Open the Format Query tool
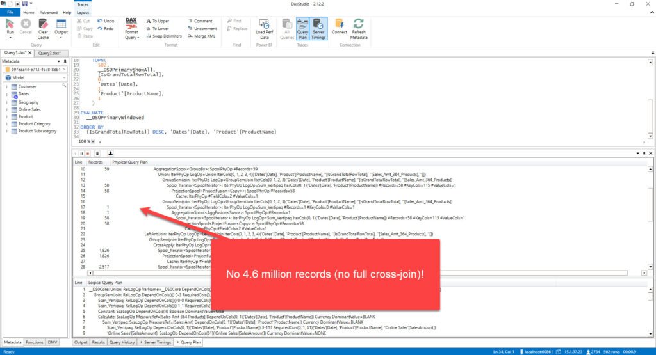Image resolution: width=656 pixels, height=355 pixels. 131,28
